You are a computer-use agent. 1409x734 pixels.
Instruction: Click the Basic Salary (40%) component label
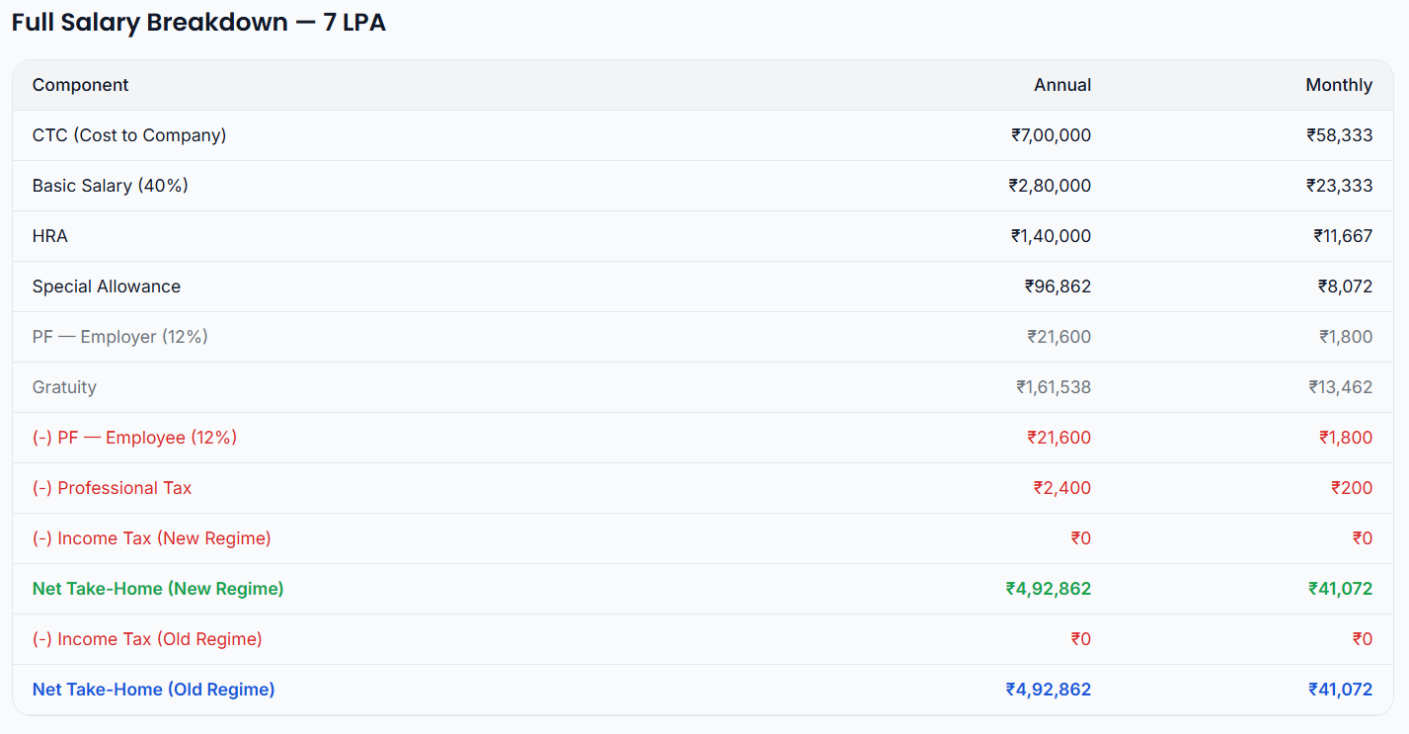tap(111, 186)
